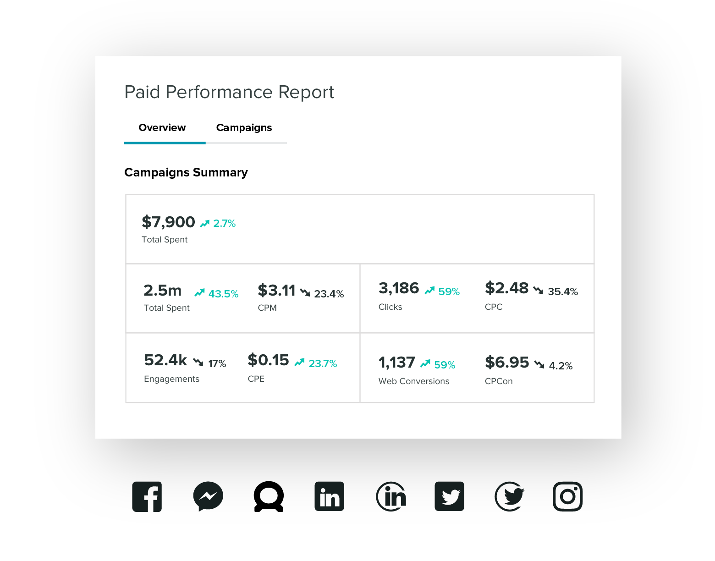Open the $7,900 Total Spent metric card
The width and height of the screenshot is (715, 561).
coord(169,222)
